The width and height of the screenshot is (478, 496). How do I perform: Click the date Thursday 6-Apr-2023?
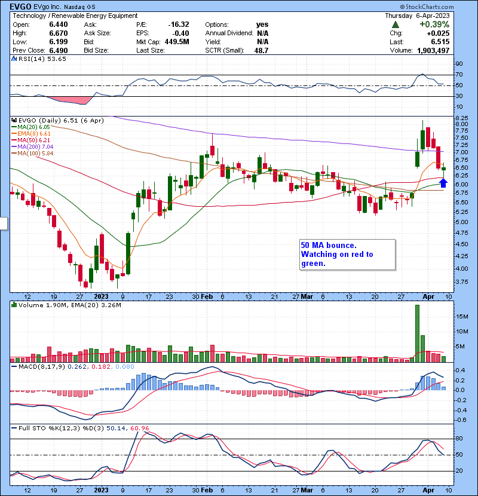tap(417, 16)
